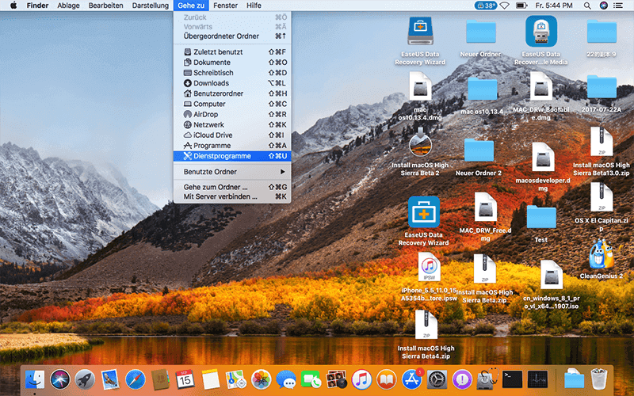Open iBooks in the Dock
The image size is (634, 396).
(x=387, y=379)
